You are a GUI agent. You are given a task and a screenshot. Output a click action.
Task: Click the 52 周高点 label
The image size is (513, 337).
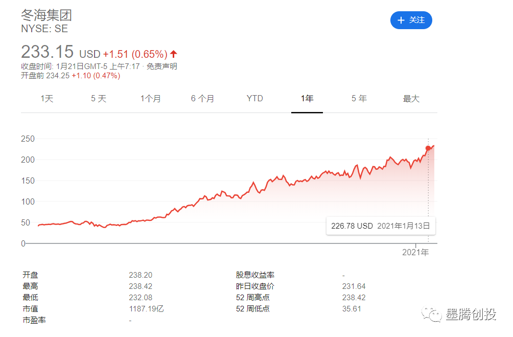coord(252,298)
